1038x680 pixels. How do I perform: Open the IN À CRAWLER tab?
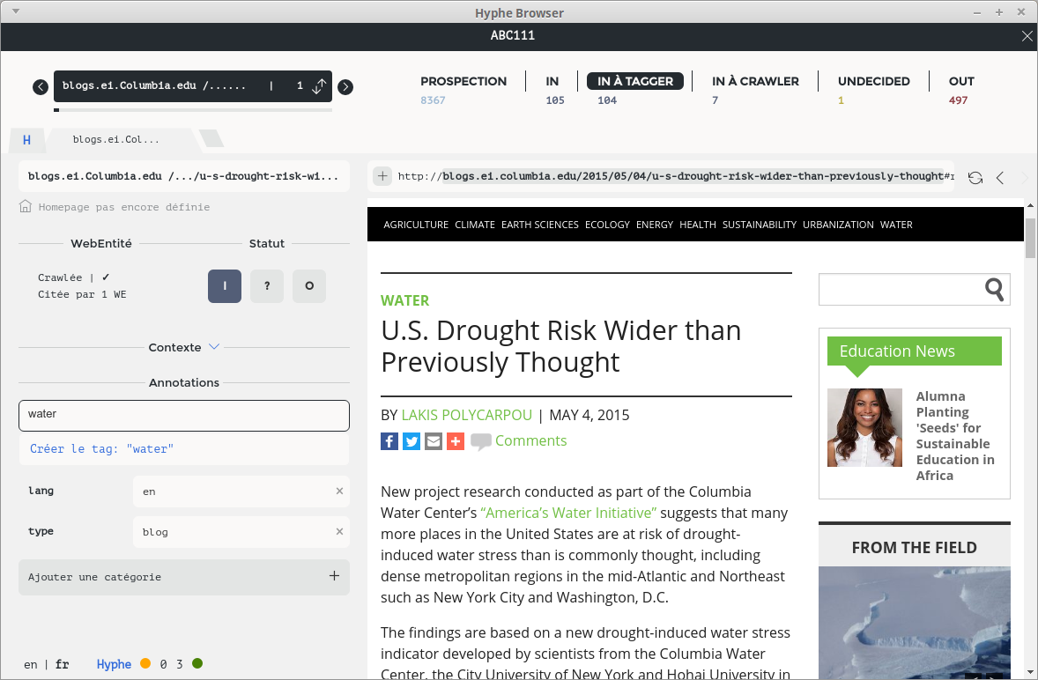tap(755, 81)
